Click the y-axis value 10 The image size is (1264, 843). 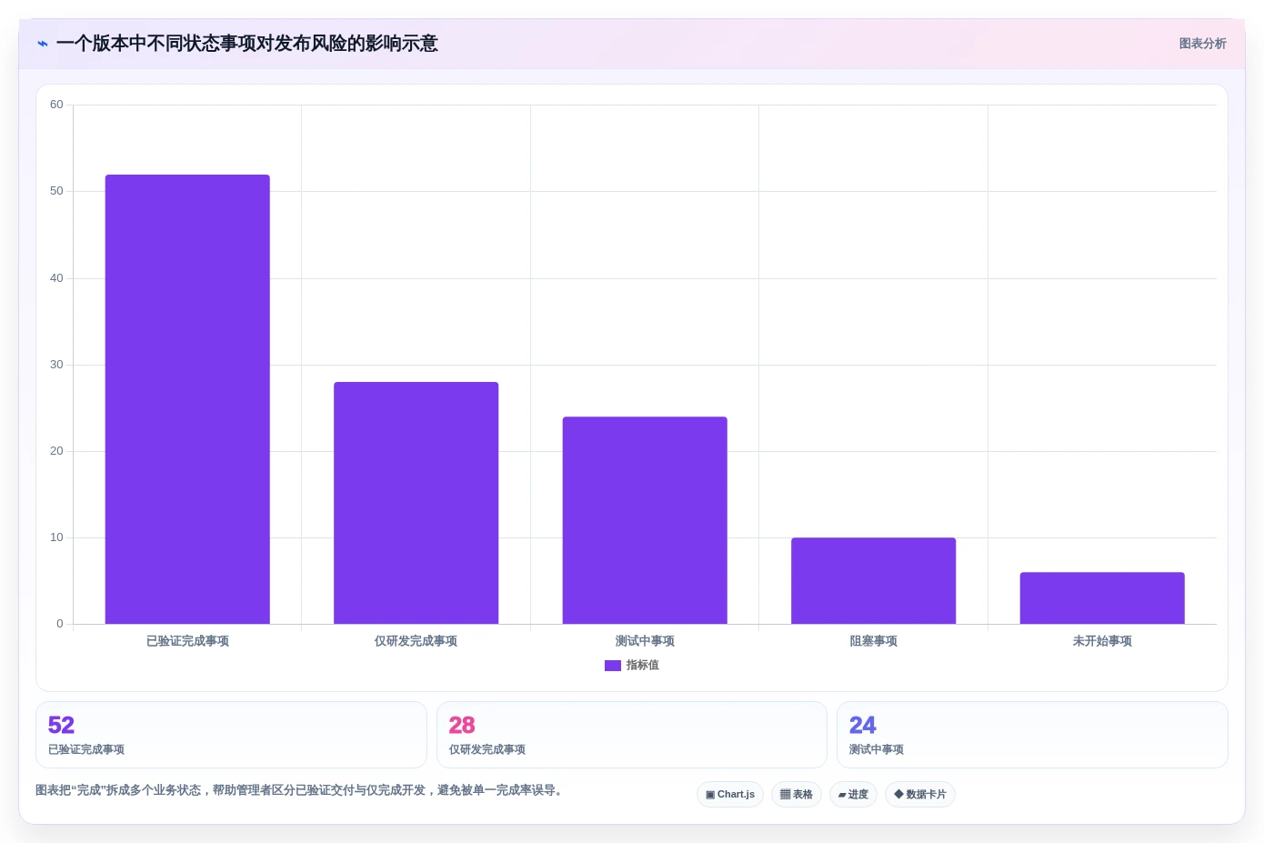tap(56, 537)
